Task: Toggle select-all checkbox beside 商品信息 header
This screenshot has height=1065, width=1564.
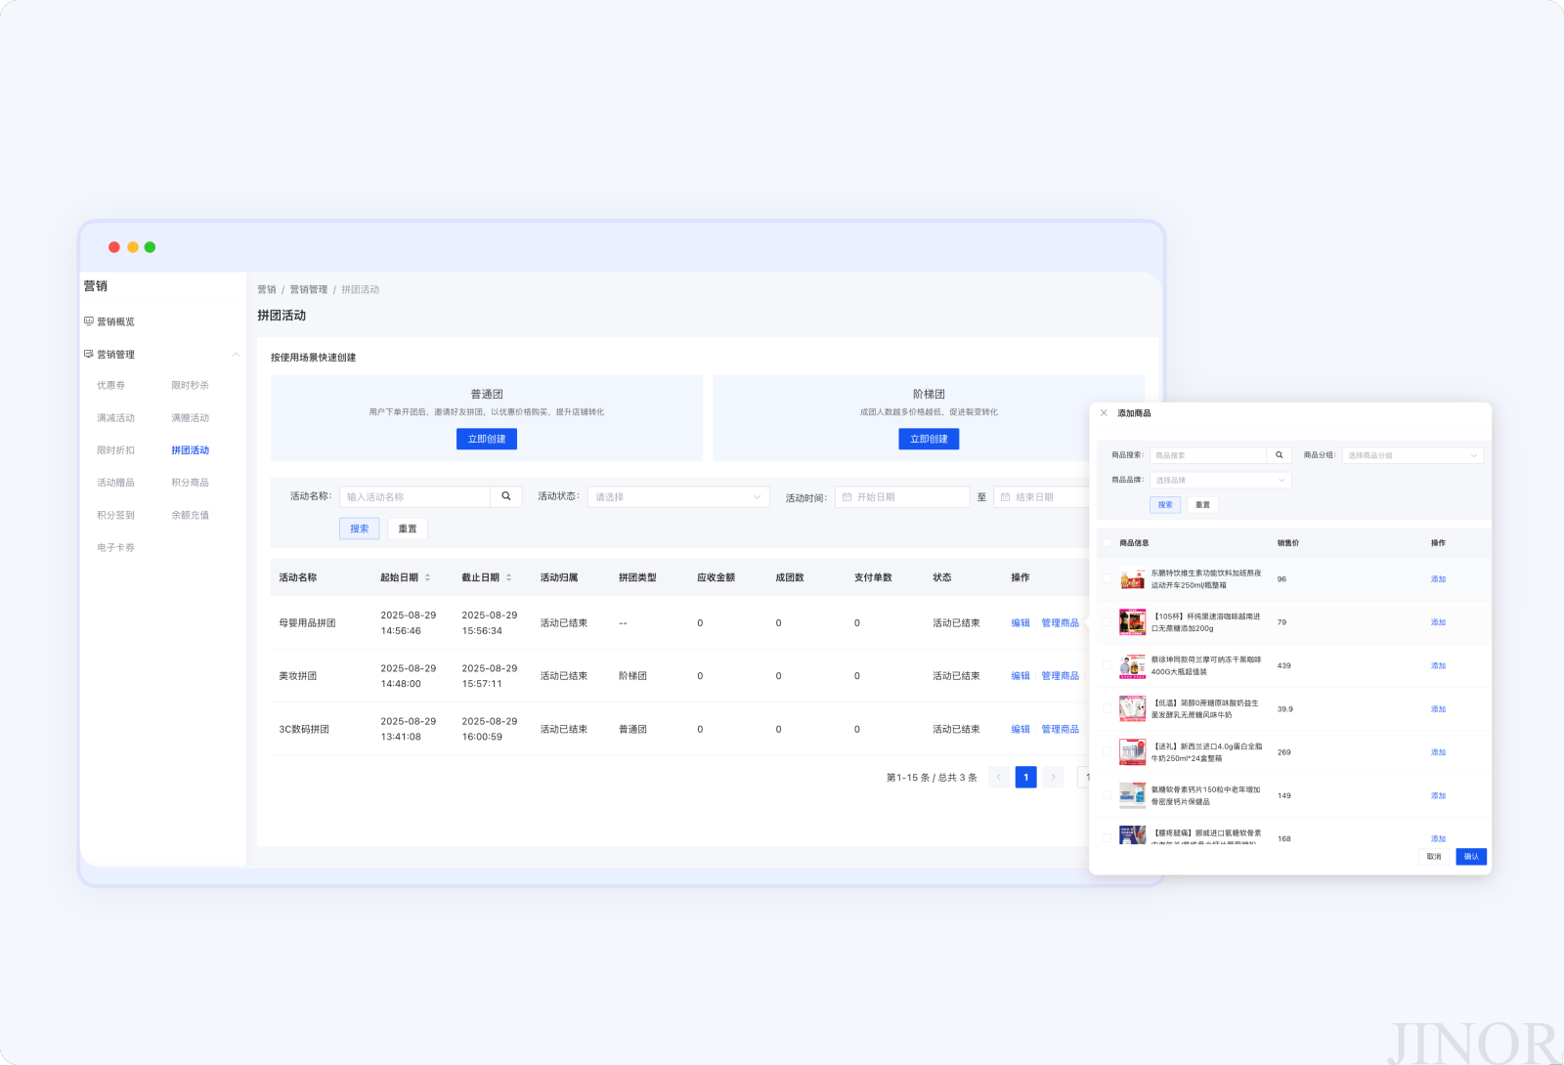Action: (1108, 543)
